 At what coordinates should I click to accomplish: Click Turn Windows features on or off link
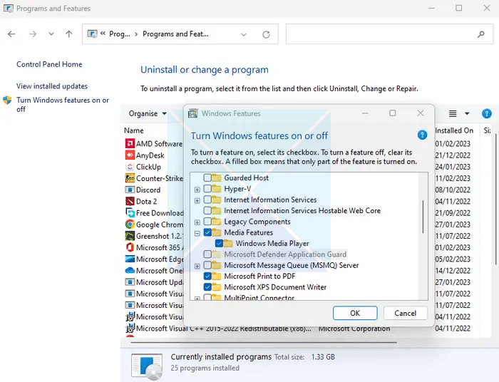point(63,105)
